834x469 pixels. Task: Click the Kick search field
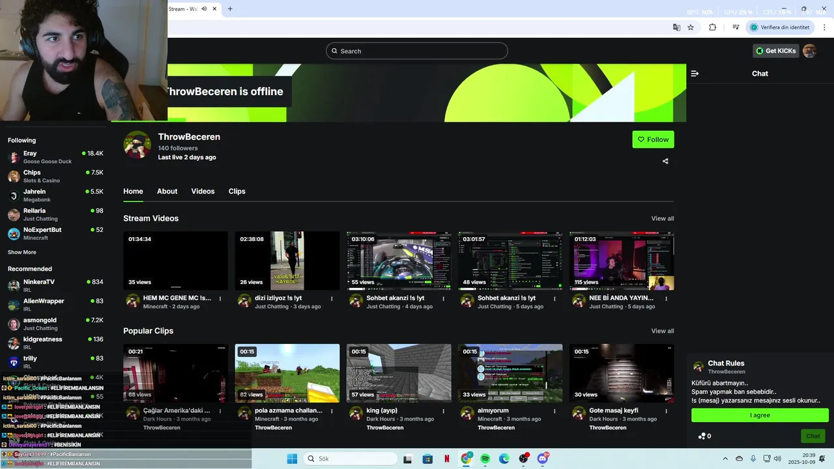pos(417,51)
